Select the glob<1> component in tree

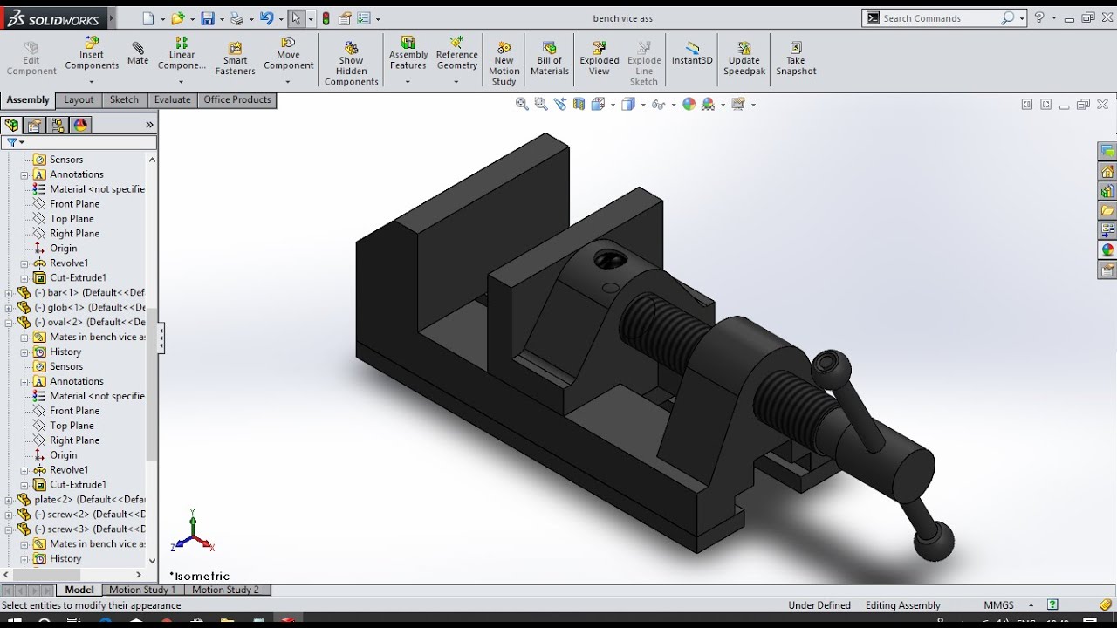90,308
